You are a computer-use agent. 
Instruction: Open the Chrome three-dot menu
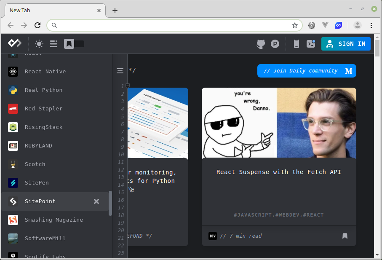[371, 25]
